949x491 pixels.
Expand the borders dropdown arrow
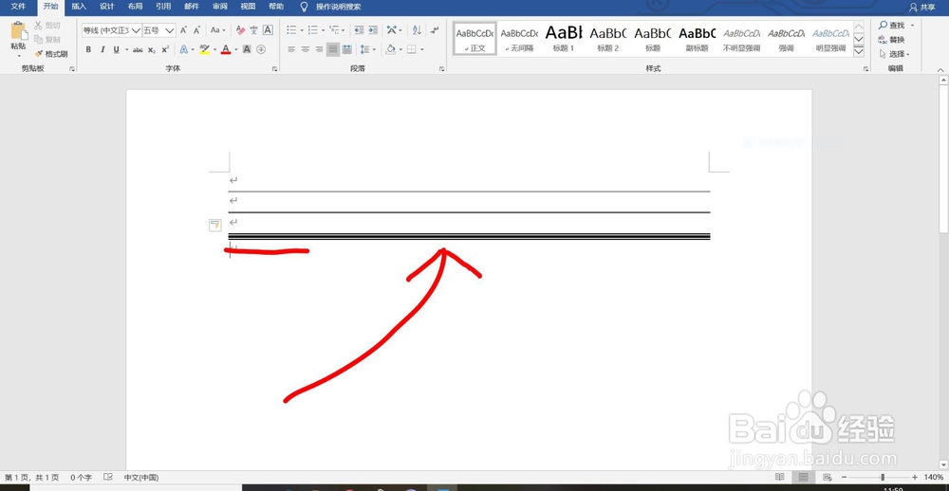coord(422,49)
